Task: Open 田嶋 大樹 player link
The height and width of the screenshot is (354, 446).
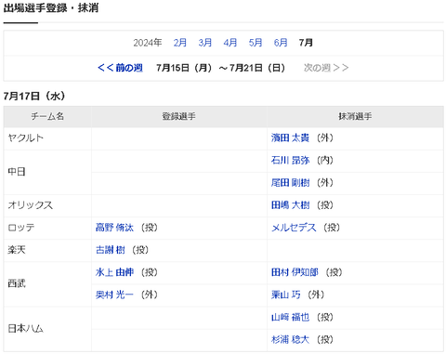Action: coord(290,205)
